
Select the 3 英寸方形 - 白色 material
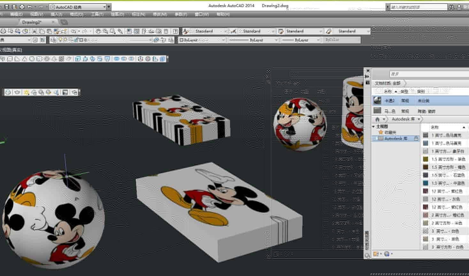445,247
